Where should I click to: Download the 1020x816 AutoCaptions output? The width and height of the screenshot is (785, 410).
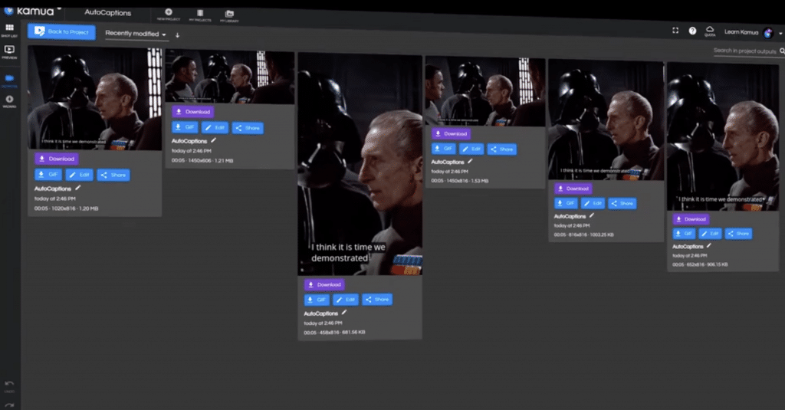[57, 159]
